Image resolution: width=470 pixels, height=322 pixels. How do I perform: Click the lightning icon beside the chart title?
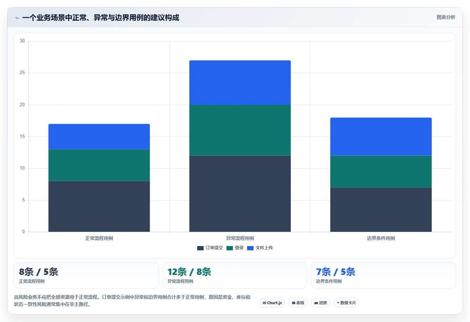17,18
